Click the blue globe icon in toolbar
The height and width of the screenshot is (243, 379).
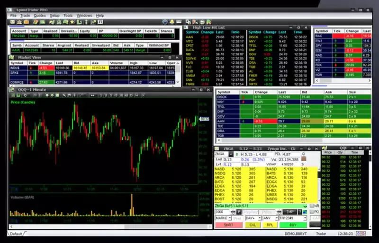pyautogui.click(x=165, y=22)
